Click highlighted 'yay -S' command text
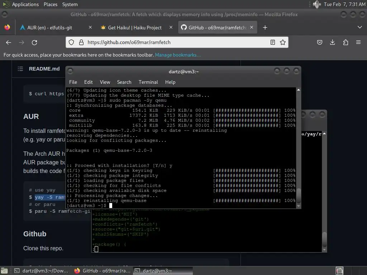This screenshot has width=367, height=275. (x=50, y=197)
